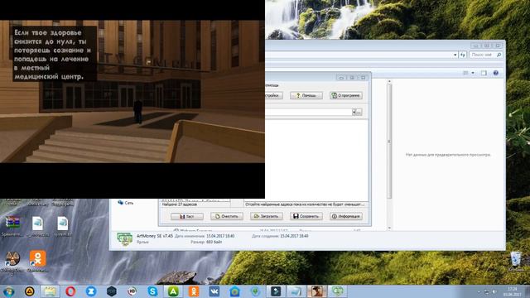Click 'Найдено 27 адресов' status text
530x298 pixels.
[180, 204]
